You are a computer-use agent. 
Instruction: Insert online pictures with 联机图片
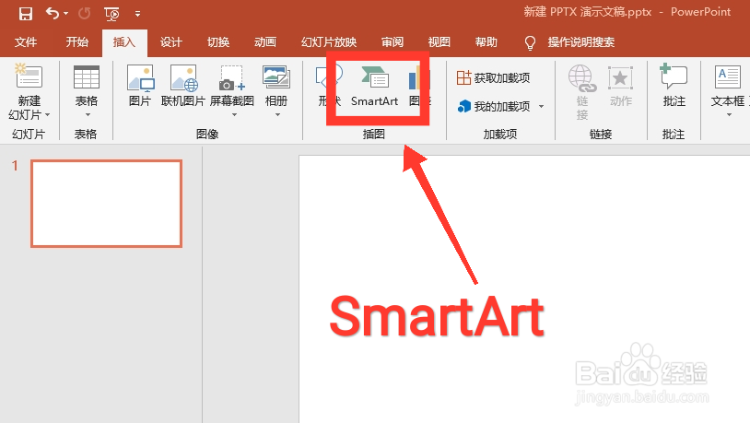pos(183,86)
